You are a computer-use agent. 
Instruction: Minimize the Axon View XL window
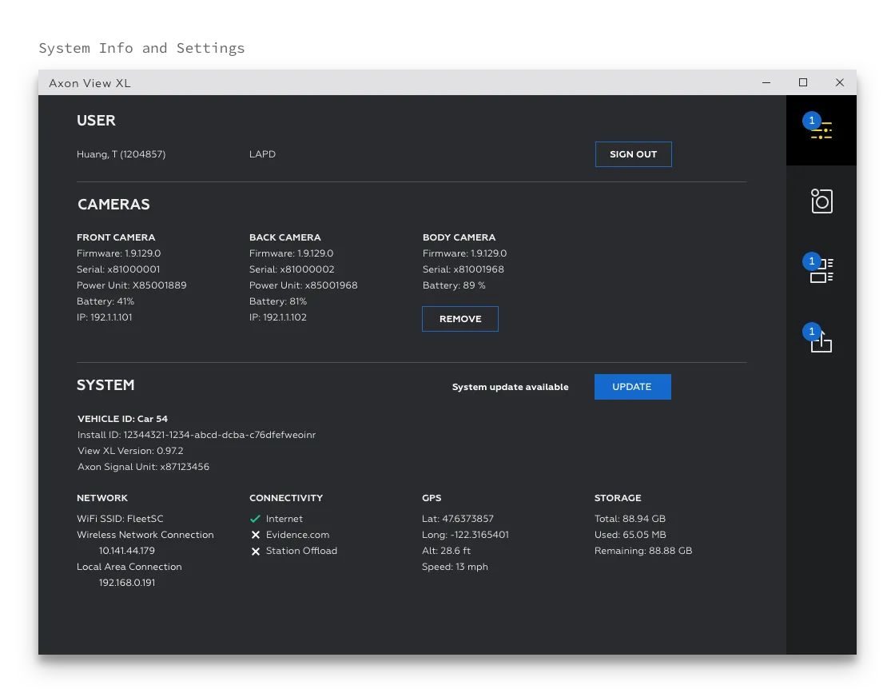pos(766,83)
